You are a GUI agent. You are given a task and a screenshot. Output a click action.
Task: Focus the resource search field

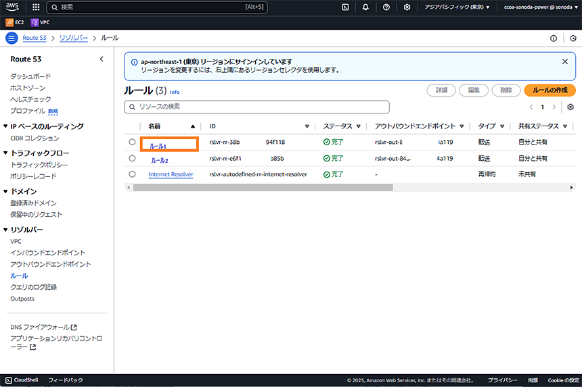(257, 107)
